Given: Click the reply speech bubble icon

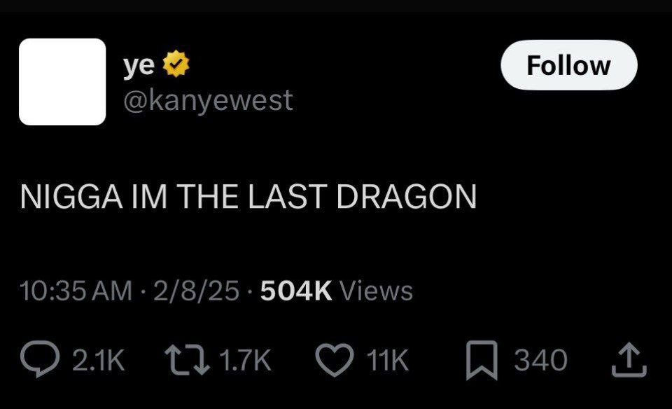Looking at the screenshot, I should point(40,360).
